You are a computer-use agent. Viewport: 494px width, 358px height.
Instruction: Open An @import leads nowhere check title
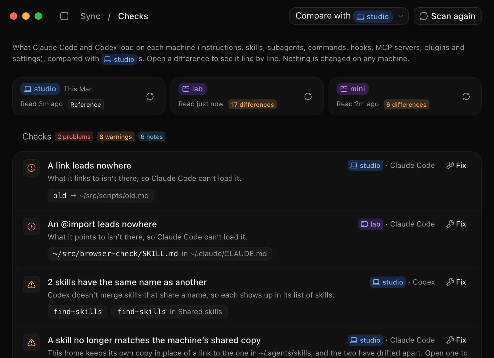coord(102,224)
